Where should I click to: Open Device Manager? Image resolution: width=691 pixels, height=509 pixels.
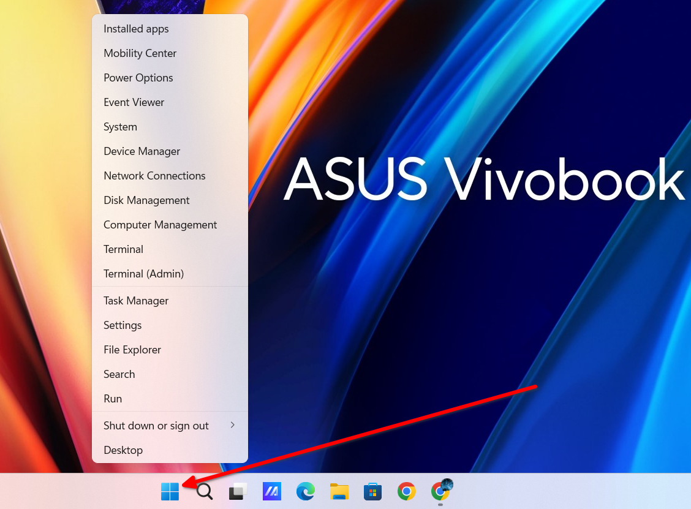170,151
